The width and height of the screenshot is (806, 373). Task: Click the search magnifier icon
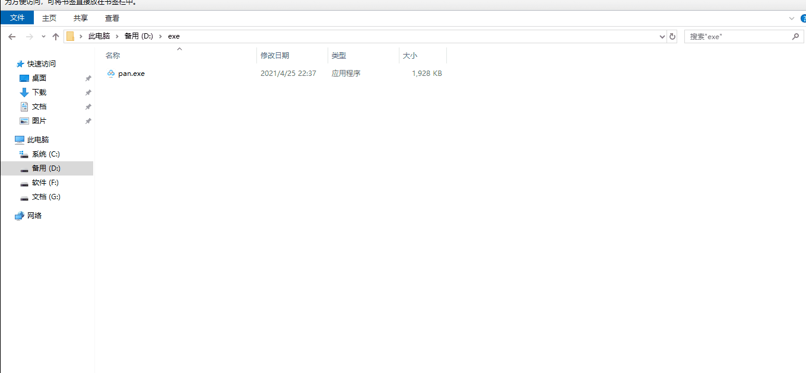click(796, 37)
